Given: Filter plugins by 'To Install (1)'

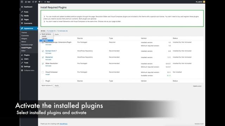Looking at the screenshot, I should point(51,31).
